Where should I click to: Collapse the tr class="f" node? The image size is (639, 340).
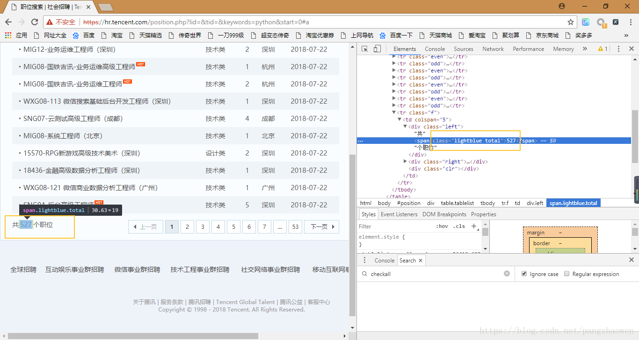tap(394, 113)
